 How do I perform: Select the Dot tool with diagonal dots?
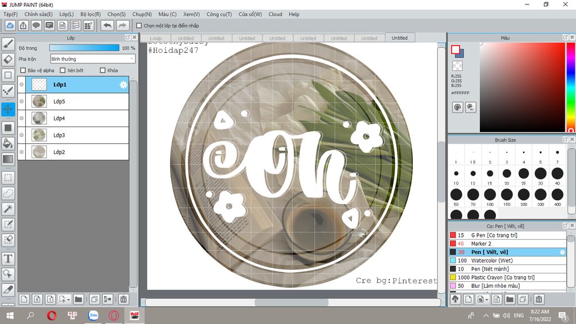(8, 91)
